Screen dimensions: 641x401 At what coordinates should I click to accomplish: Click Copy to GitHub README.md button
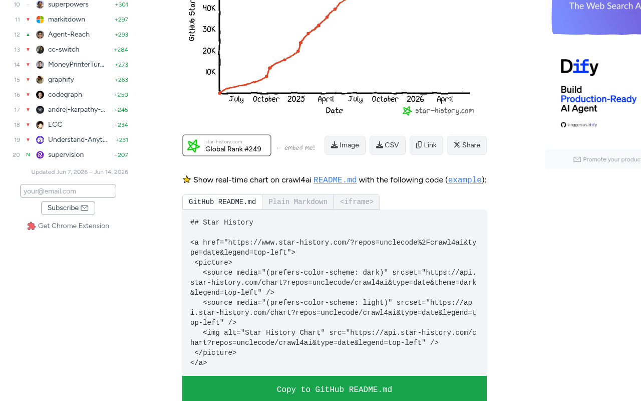(335, 389)
